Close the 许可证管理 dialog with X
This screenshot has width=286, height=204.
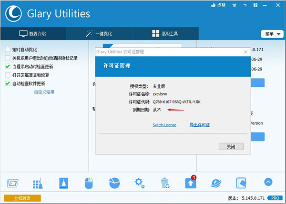pos(245,52)
